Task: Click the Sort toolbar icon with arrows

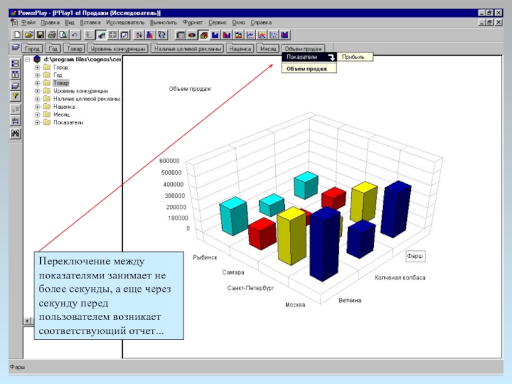Action: pyautogui.click(x=138, y=35)
